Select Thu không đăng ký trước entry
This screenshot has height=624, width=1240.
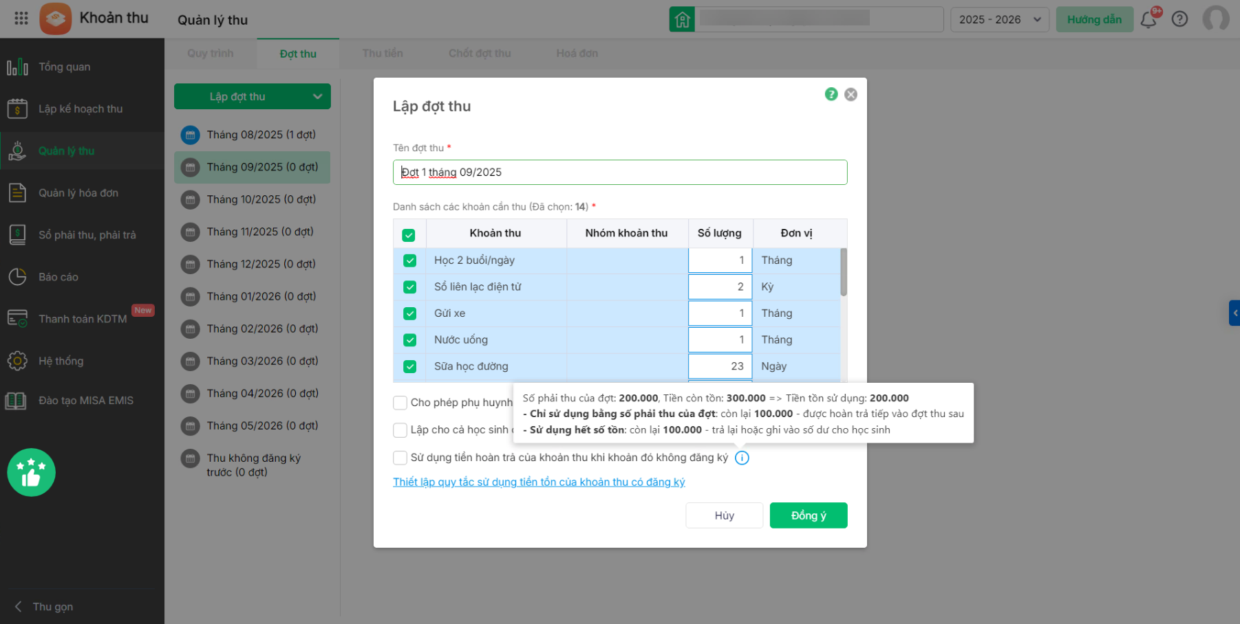tap(253, 465)
